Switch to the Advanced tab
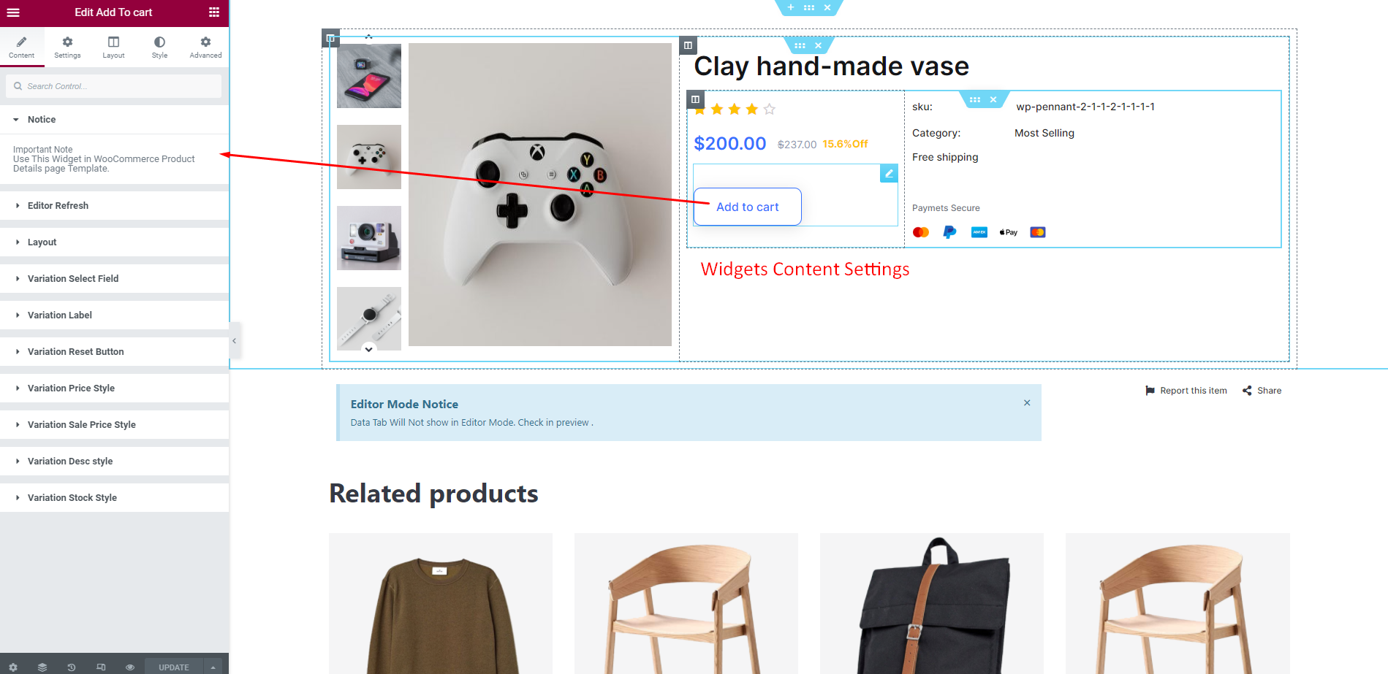 [205, 47]
